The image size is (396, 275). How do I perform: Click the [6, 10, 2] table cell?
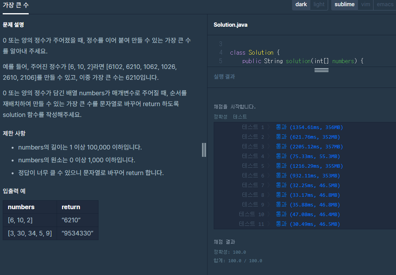[x=30, y=220]
